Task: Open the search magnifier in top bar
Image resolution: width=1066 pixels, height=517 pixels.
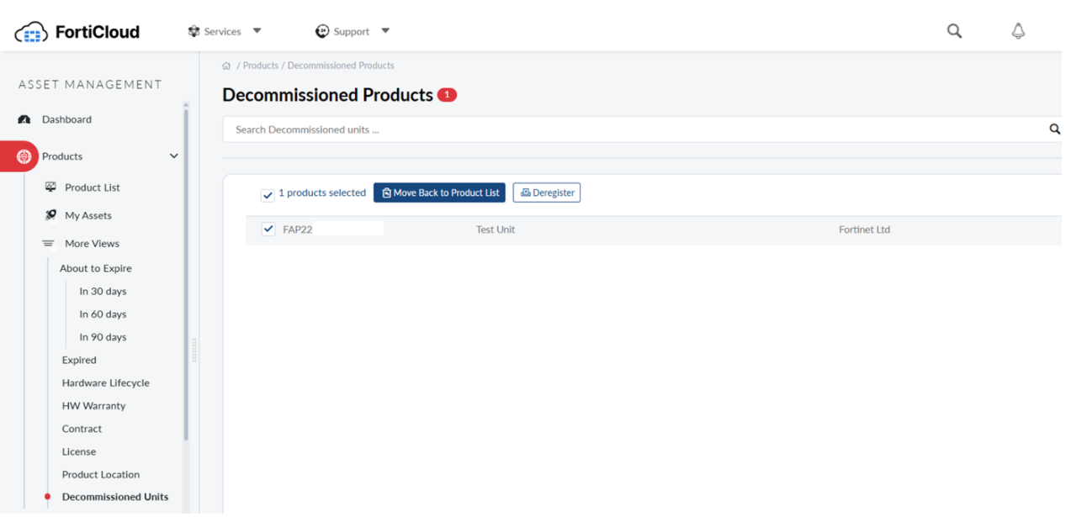Action: (x=954, y=31)
